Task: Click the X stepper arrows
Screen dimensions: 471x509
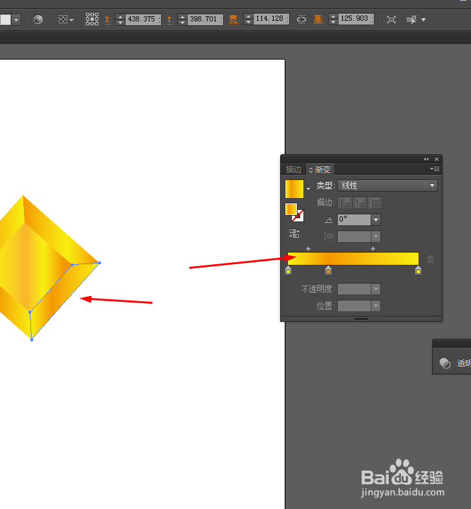Action: (120, 19)
